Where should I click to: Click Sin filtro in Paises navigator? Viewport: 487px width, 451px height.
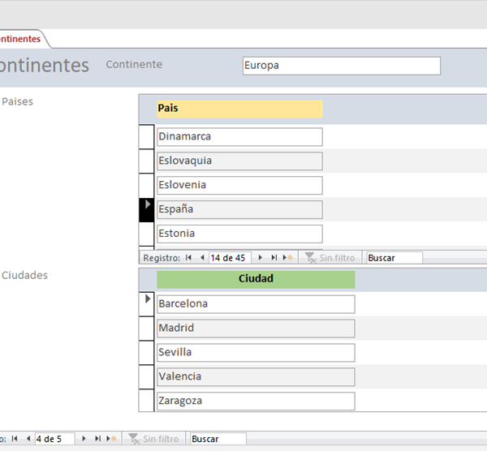tap(330, 258)
